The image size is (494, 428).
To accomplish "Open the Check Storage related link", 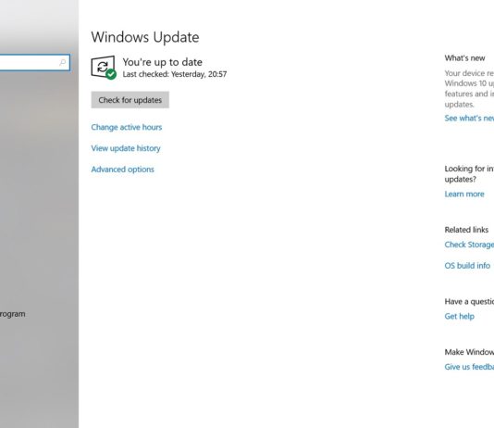I will [469, 245].
